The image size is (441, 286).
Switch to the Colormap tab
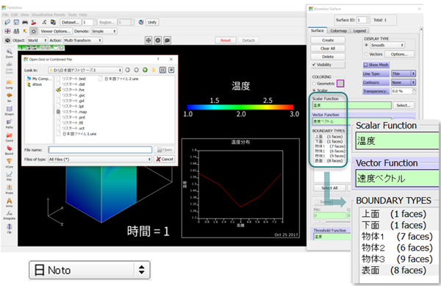click(x=338, y=31)
